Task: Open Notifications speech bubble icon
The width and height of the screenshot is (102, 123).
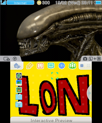Action: tap(51, 66)
